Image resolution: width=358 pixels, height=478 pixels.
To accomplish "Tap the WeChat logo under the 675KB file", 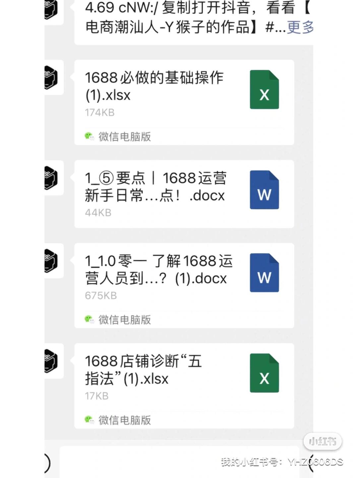I will pyautogui.click(x=89, y=320).
